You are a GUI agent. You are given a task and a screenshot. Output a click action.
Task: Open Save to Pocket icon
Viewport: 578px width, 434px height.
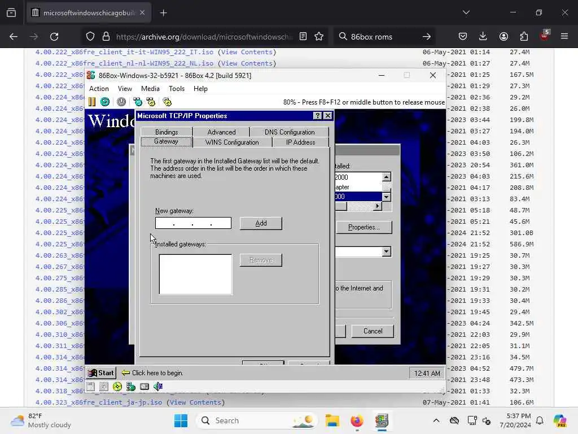click(x=463, y=37)
